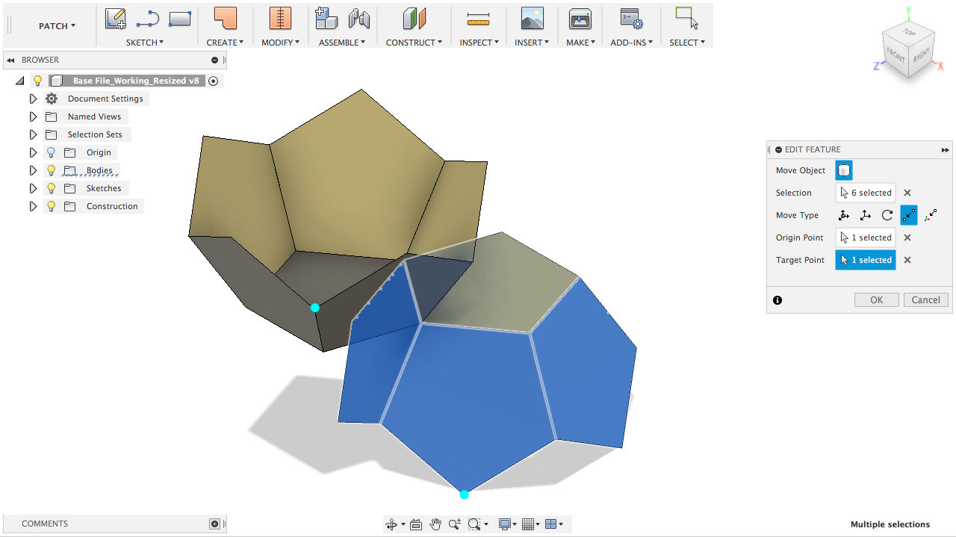Expand the Bodies folder
956x537 pixels.
(33, 170)
